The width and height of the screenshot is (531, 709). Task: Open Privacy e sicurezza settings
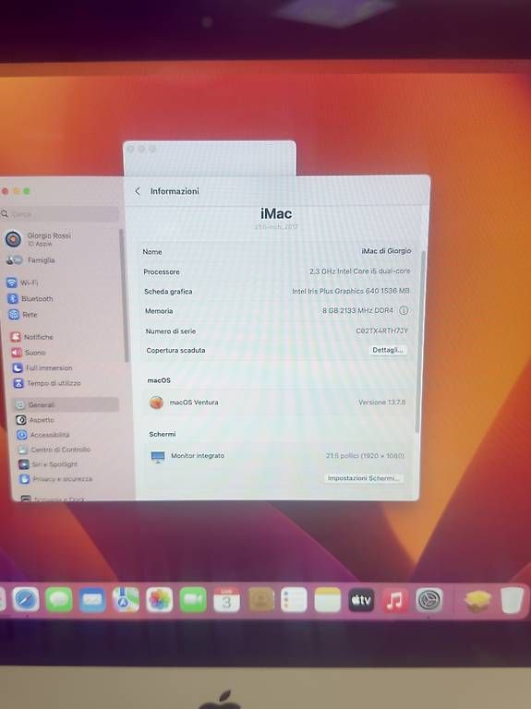56,479
